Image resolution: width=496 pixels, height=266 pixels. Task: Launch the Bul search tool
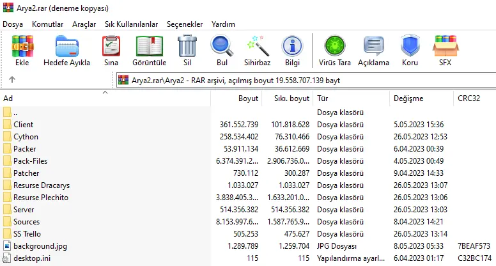(222, 51)
